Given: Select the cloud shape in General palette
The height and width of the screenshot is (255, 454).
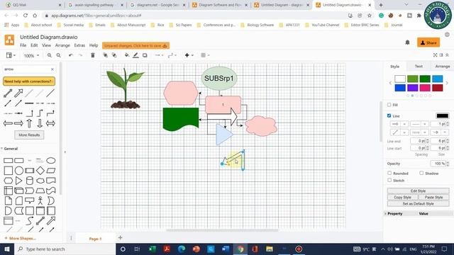Looking at the screenshot, I should 40,181.
